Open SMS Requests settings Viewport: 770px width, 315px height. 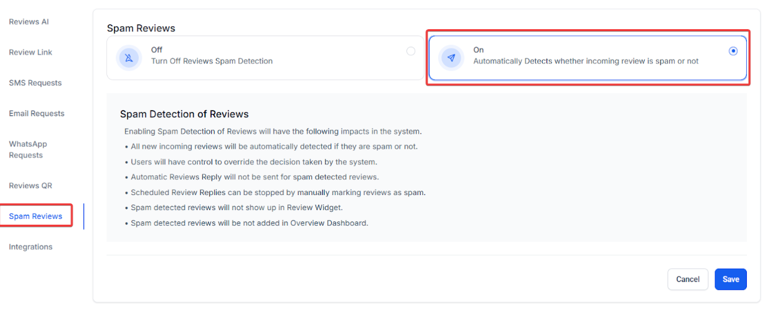click(35, 83)
